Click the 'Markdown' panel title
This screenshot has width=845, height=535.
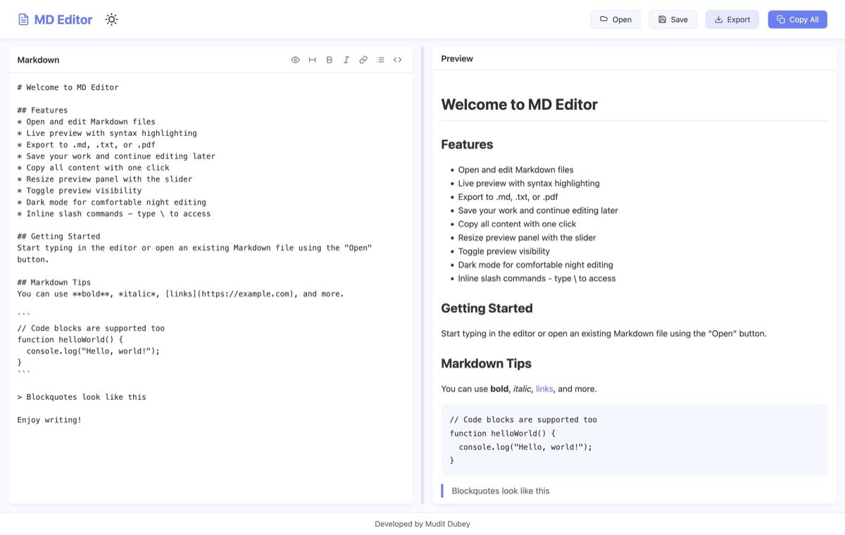point(38,60)
